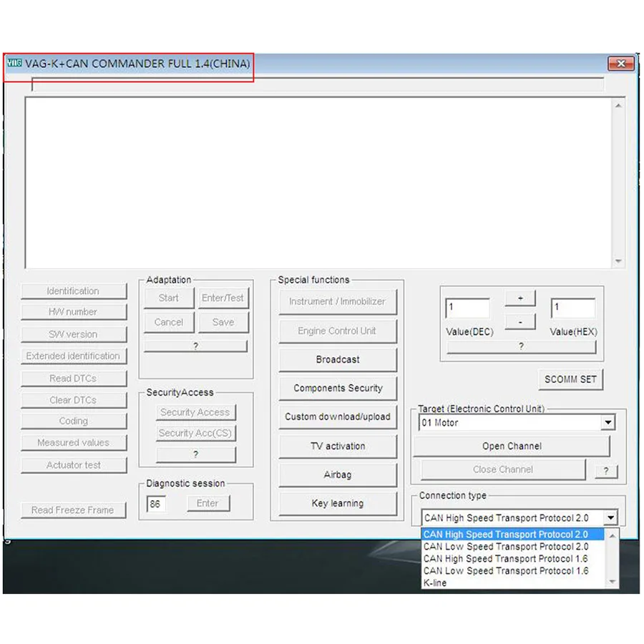Screen dimensions: 644x644
Task: Click the Read DTCs button
Action: click(x=74, y=379)
